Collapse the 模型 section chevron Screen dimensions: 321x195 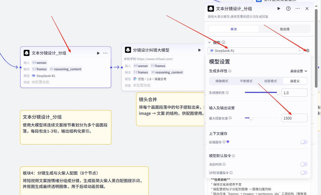click(209, 43)
